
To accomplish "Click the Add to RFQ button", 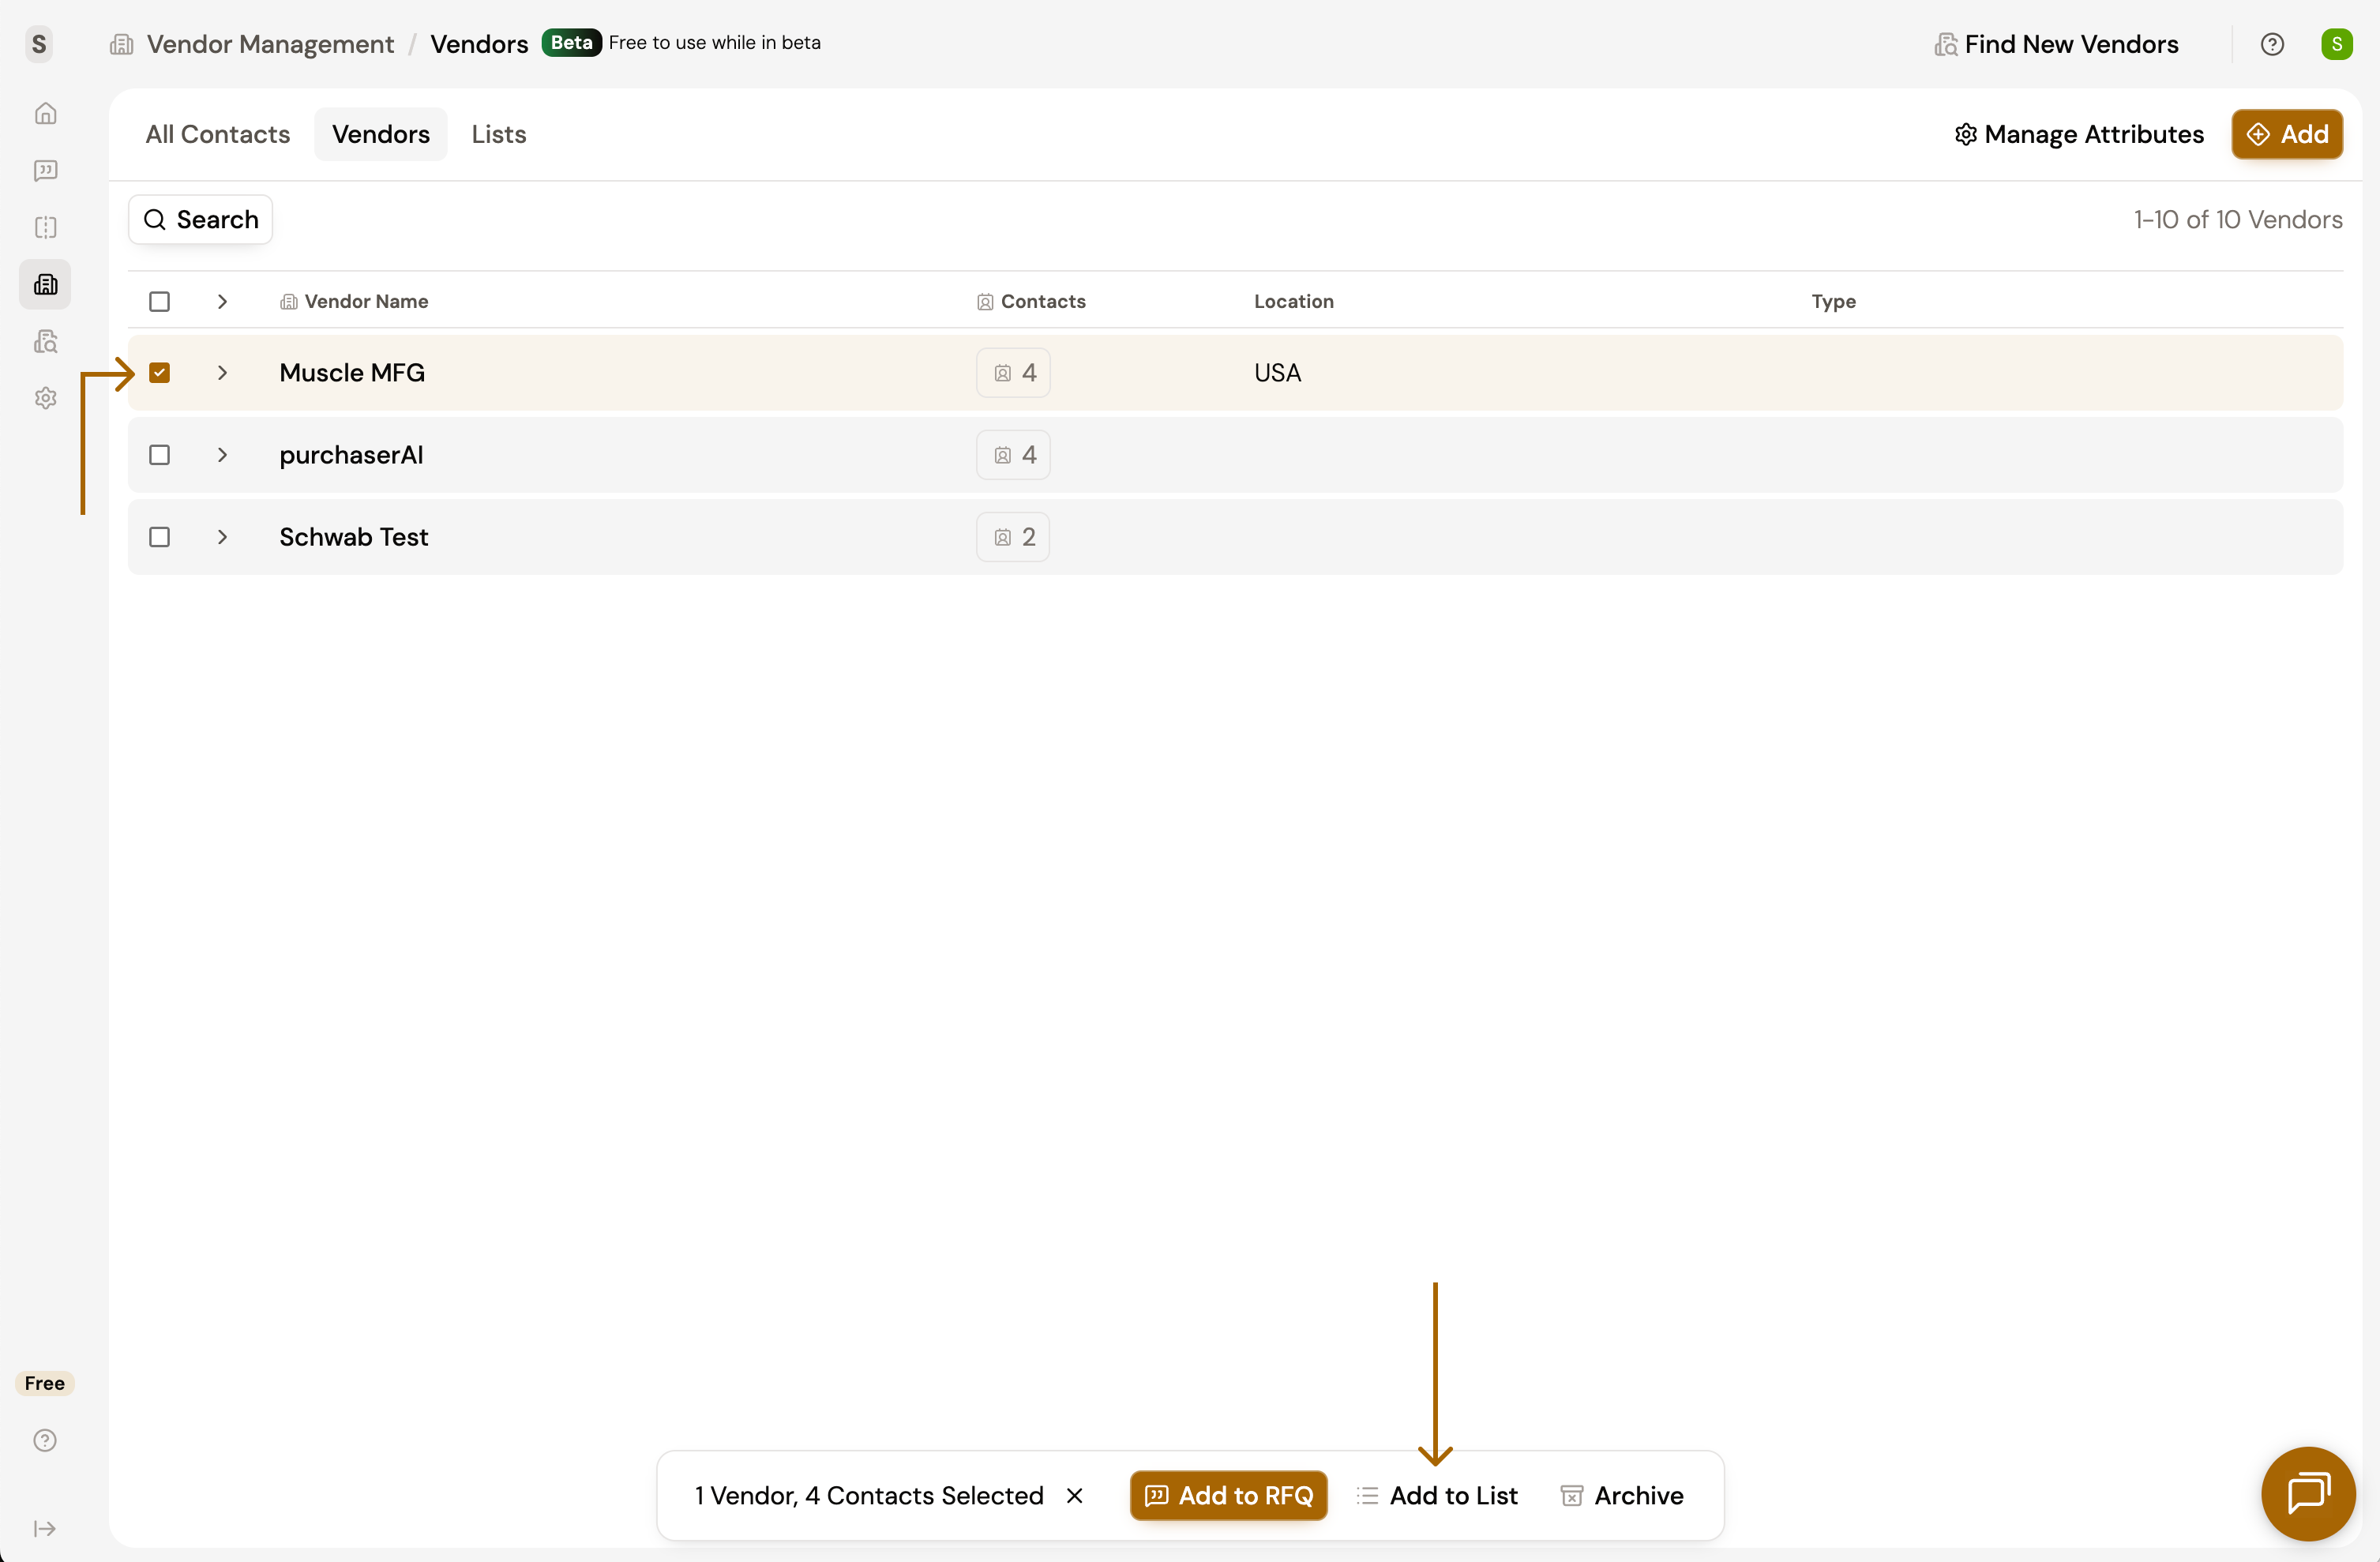I will coord(1228,1495).
